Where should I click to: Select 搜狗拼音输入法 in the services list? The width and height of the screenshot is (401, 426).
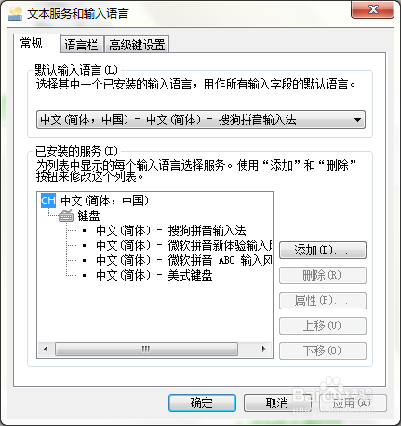[171, 230]
